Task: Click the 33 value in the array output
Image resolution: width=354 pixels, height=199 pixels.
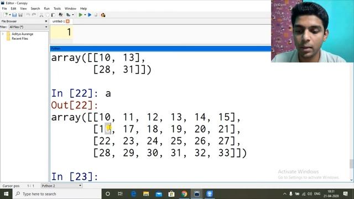Action: [x=224, y=153]
